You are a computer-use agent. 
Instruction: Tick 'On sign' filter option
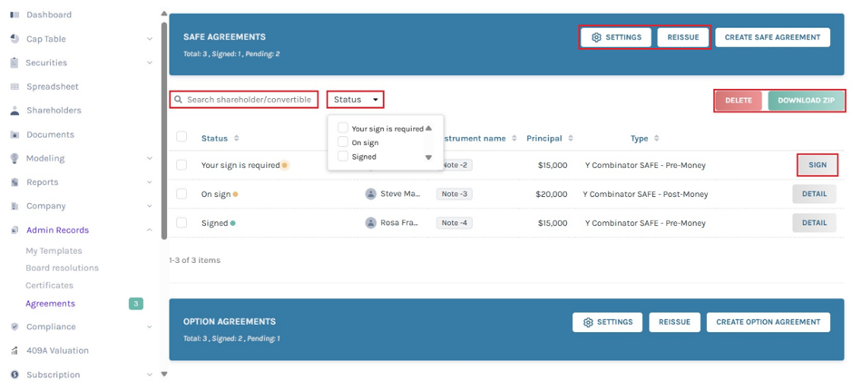(342, 141)
